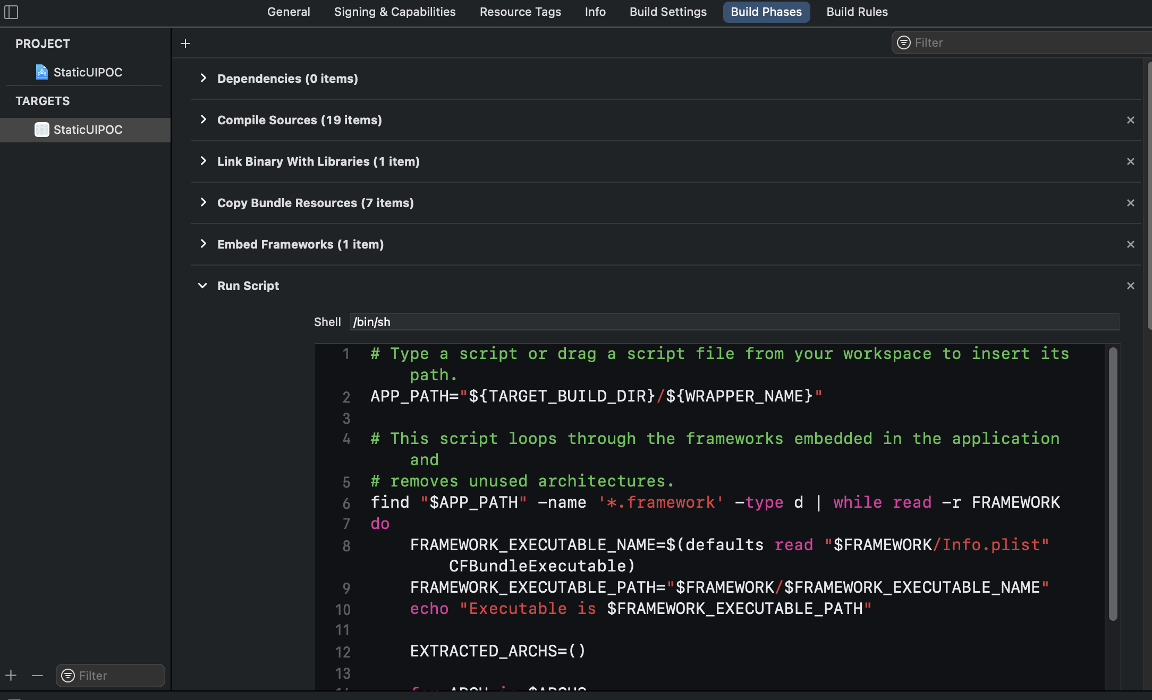This screenshot has width=1152, height=700.
Task: Expand the Dependencies section
Action: click(x=203, y=78)
